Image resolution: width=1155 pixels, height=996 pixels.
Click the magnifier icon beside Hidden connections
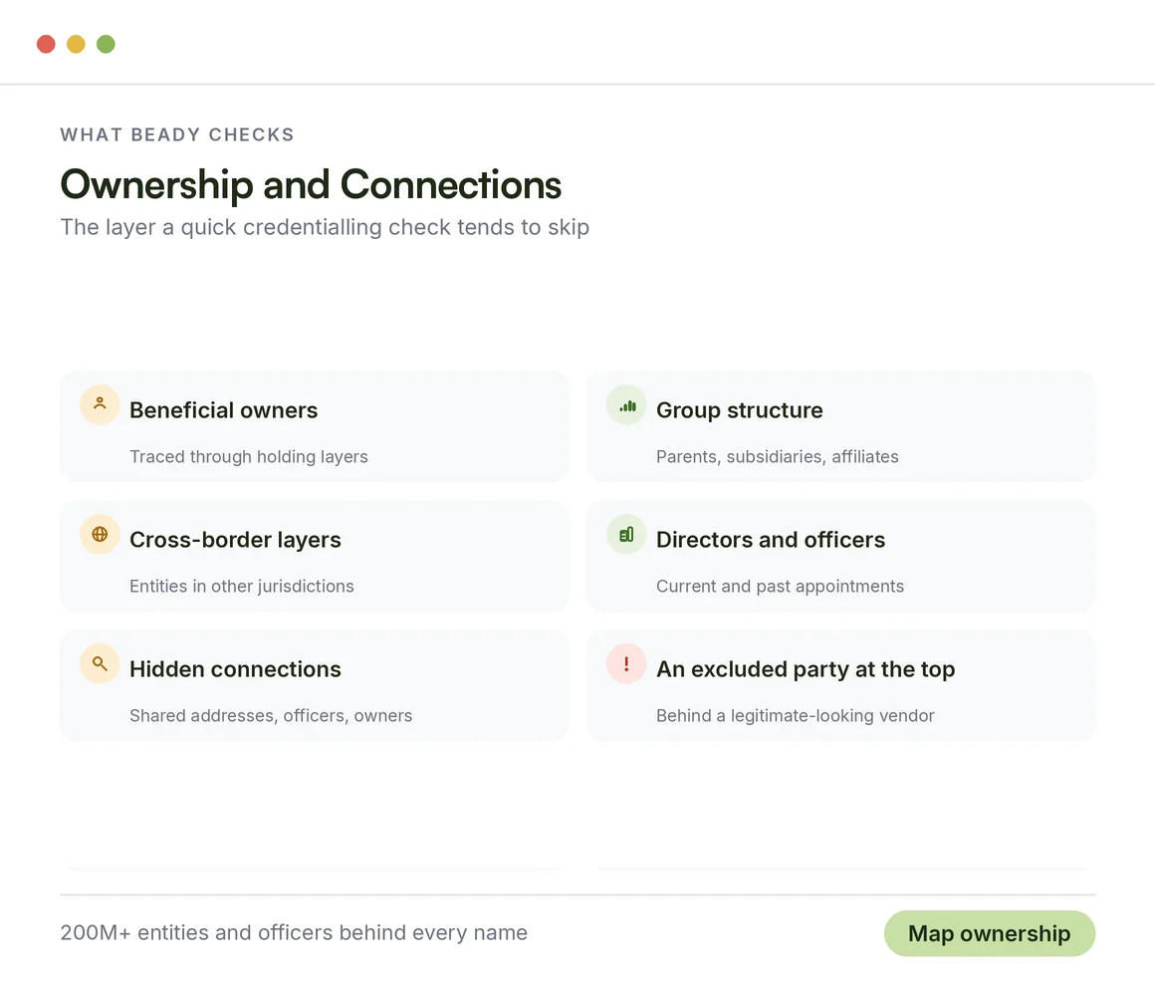[x=100, y=663]
